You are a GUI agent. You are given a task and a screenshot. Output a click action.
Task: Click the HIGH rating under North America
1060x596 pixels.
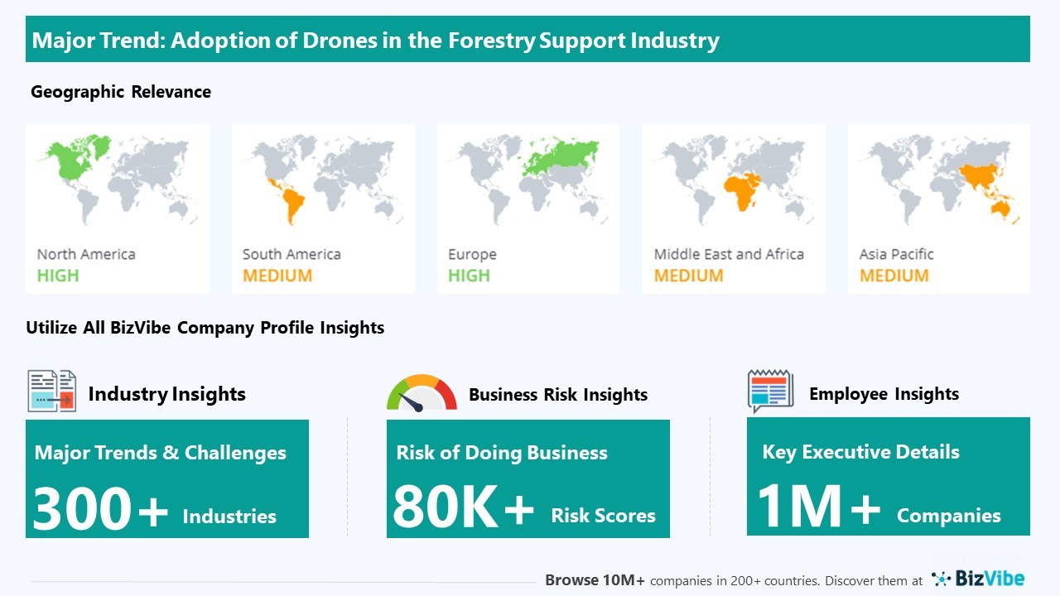tap(58, 276)
